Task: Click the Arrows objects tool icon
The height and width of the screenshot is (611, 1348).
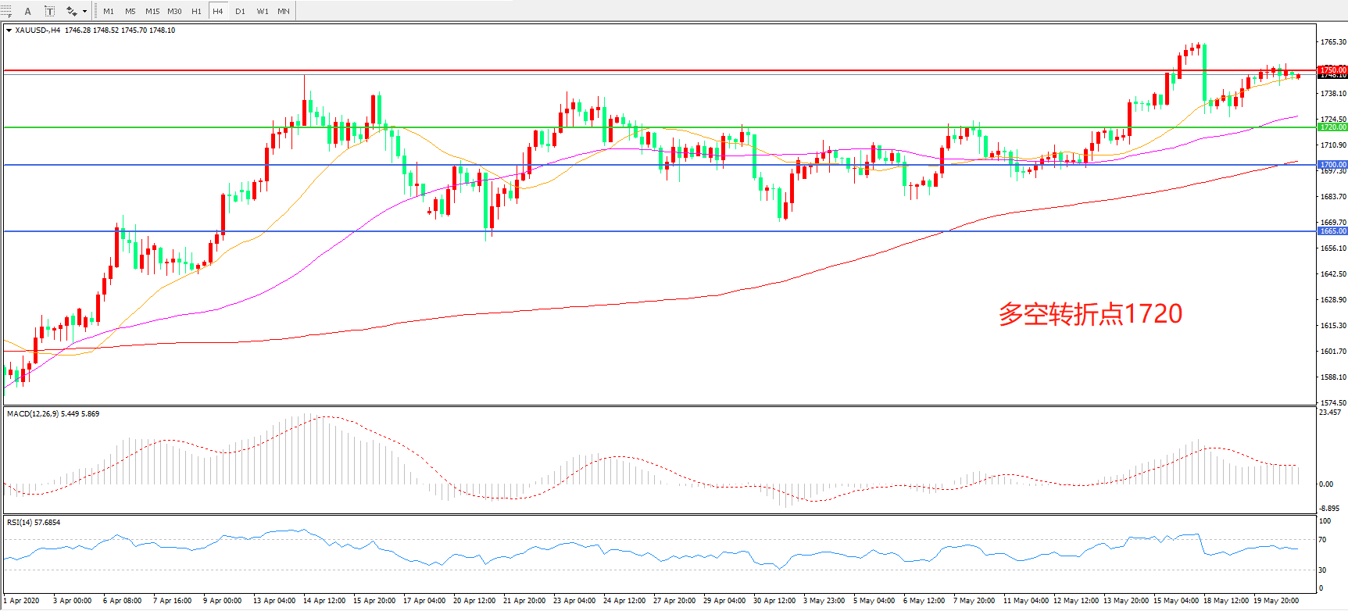Action: click(x=71, y=11)
